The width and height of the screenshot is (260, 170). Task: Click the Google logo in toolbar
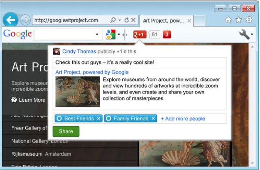pos(17,34)
